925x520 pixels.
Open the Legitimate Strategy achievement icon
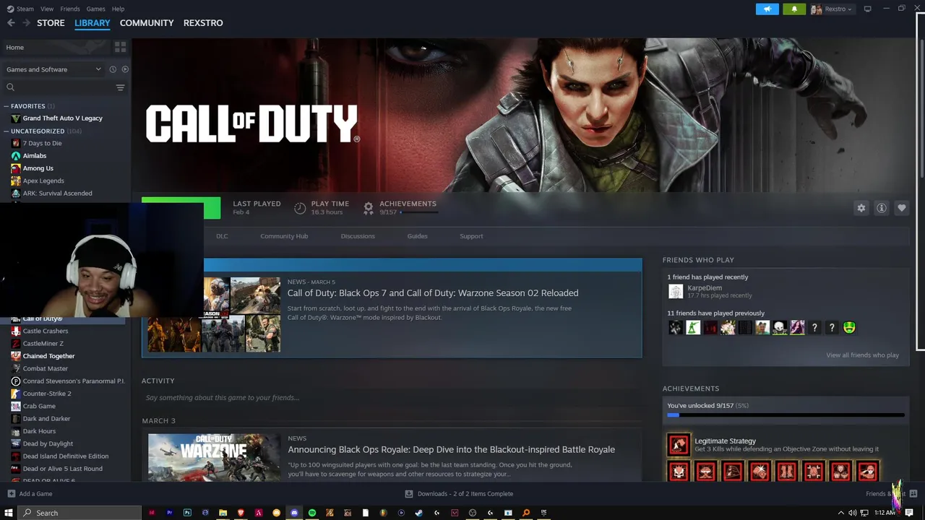tap(679, 444)
